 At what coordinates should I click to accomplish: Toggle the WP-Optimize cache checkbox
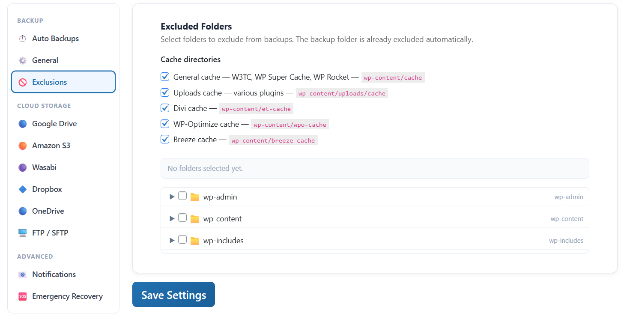[x=165, y=124]
